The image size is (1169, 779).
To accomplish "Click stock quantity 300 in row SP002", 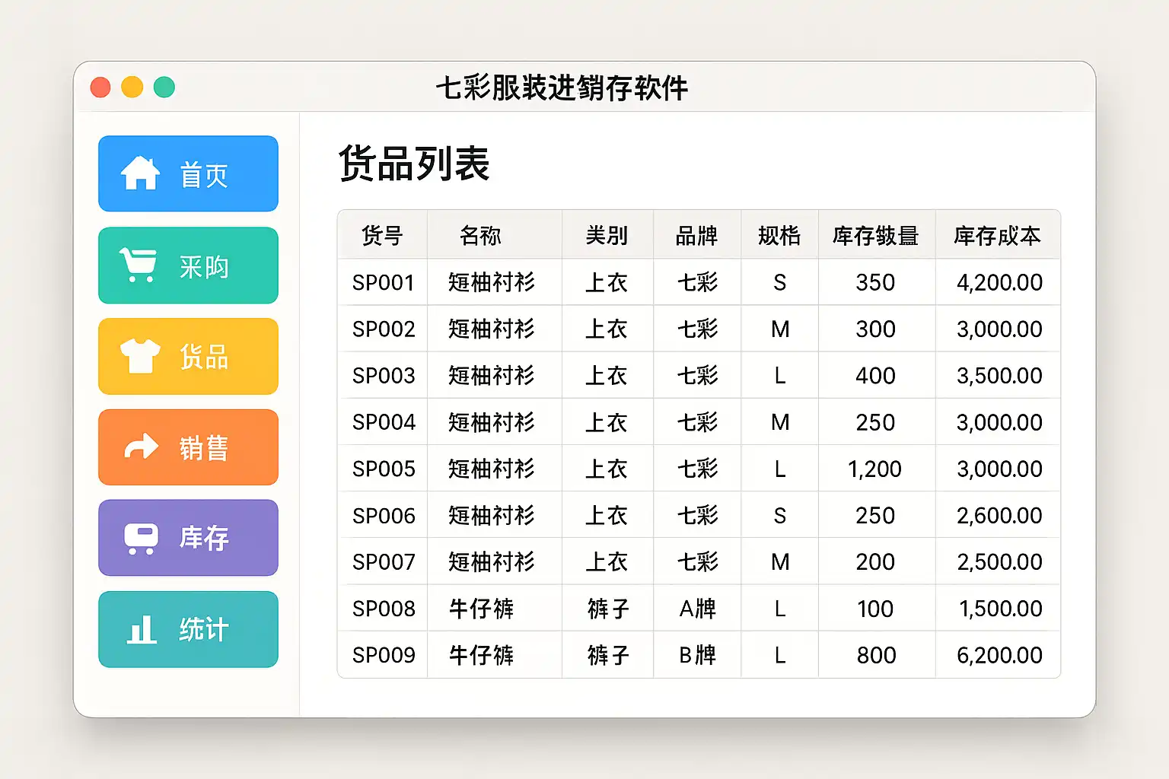I will pos(875,329).
